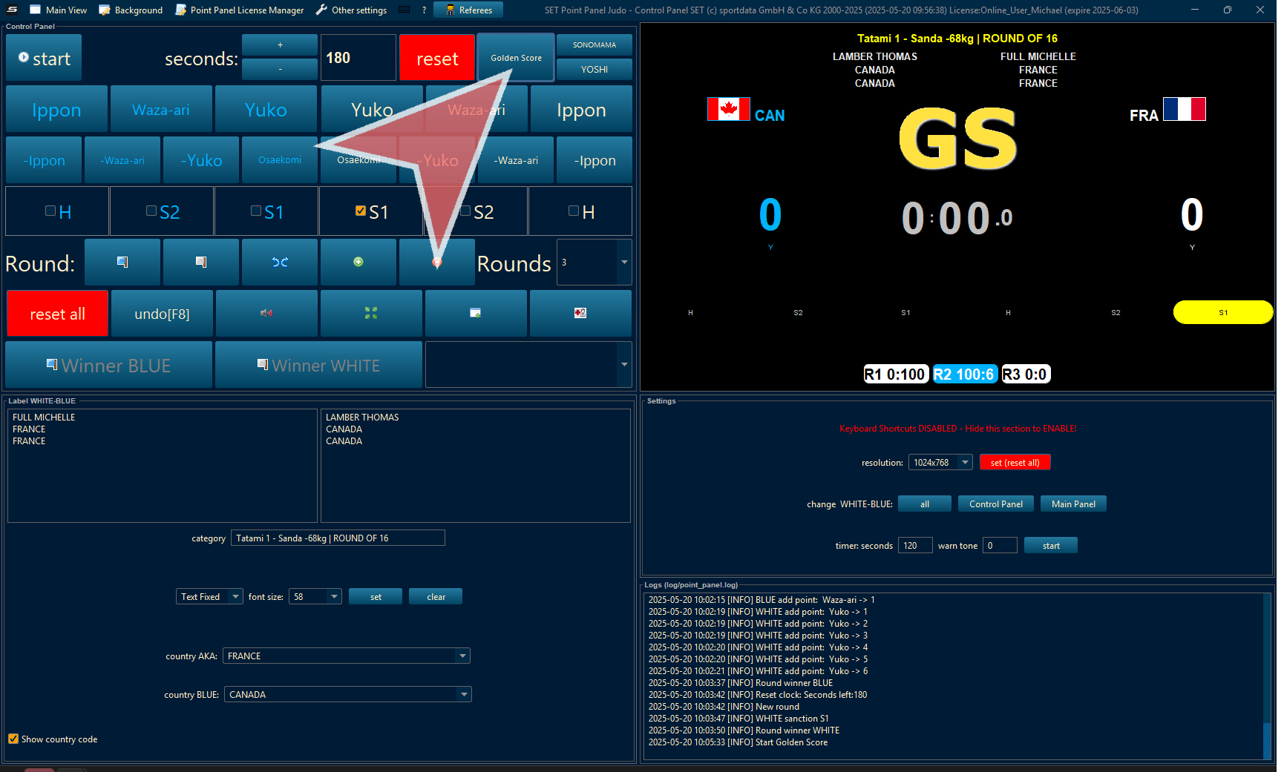The height and width of the screenshot is (772, 1284).
Task: Uncheck the checked S1 sanction checkbox
Action: pos(361,211)
